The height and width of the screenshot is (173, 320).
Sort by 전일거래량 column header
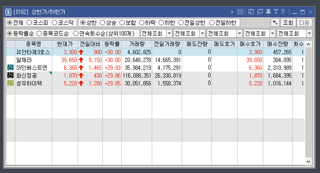pyautogui.click(x=167, y=44)
